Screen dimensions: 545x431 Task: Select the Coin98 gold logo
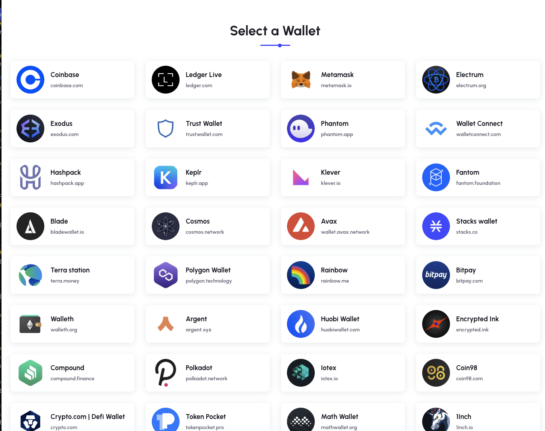click(436, 373)
